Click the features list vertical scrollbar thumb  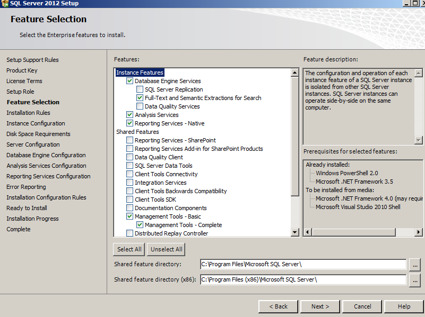pyautogui.click(x=294, y=136)
